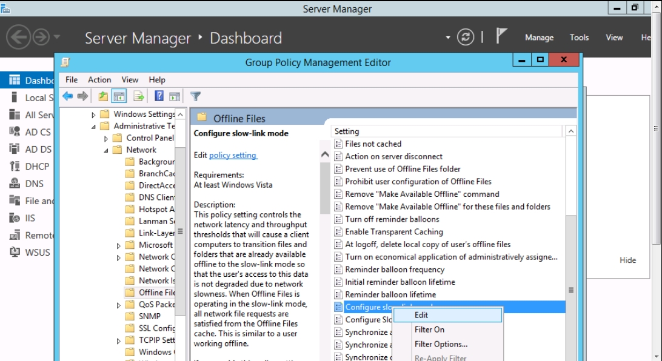Open the File menu in Group Policy Editor
Viewport: 662px width, 361px height.
pos(72,80)
